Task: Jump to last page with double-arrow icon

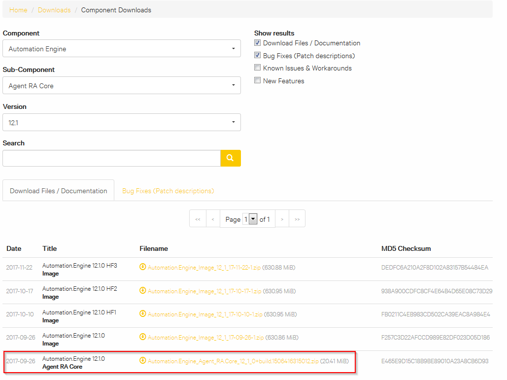Action: pos(297,218)
